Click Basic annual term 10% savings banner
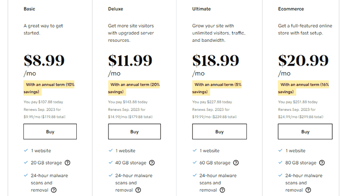 coord(49,88)
